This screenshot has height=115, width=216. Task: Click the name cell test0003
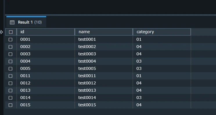click(x=104, y=54)
